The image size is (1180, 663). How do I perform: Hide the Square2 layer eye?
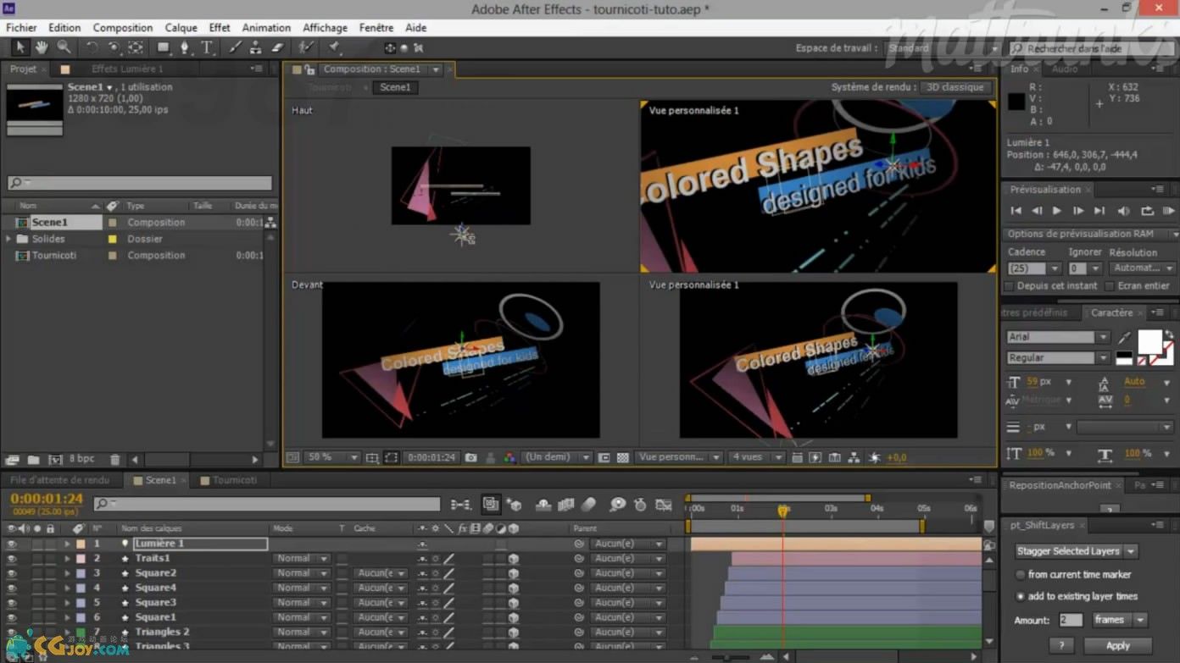click(11, 573)
